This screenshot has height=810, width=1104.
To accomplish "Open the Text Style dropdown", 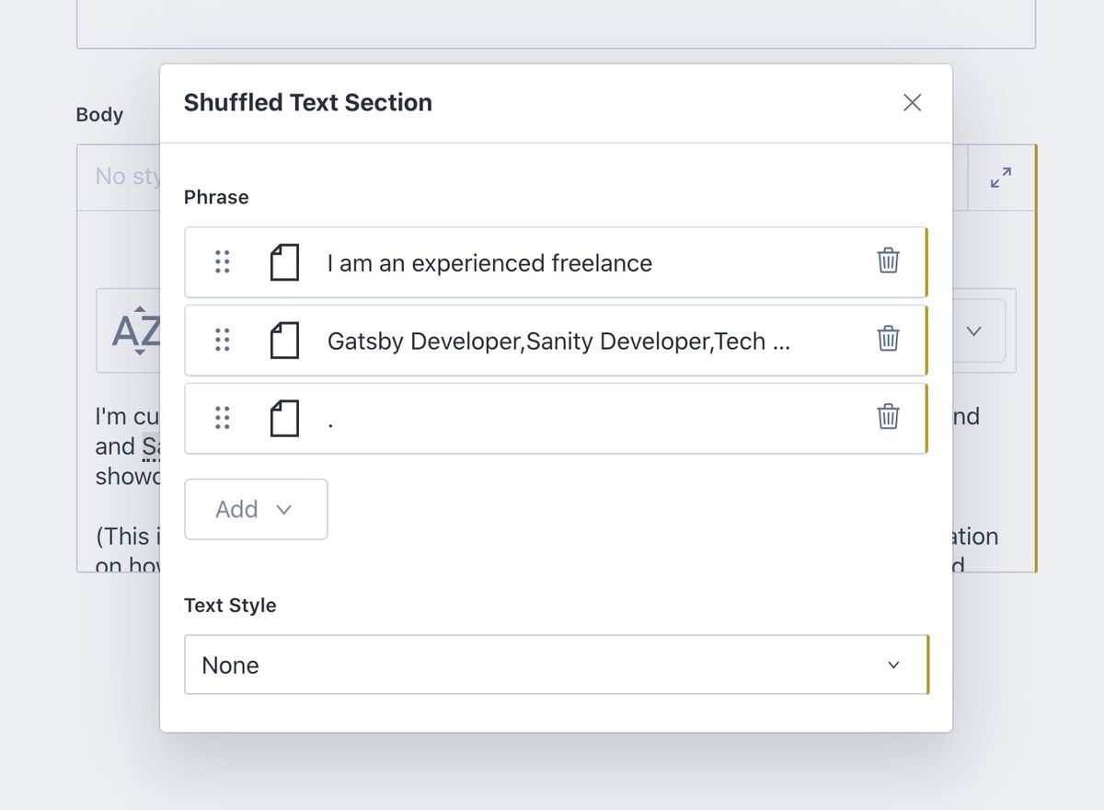I will pos(556,665).
